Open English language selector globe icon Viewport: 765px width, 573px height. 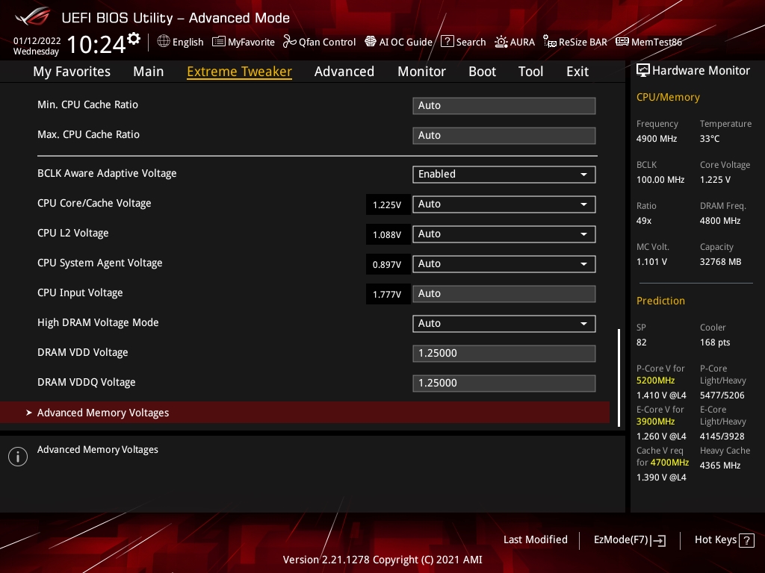[x=164, y=42]
